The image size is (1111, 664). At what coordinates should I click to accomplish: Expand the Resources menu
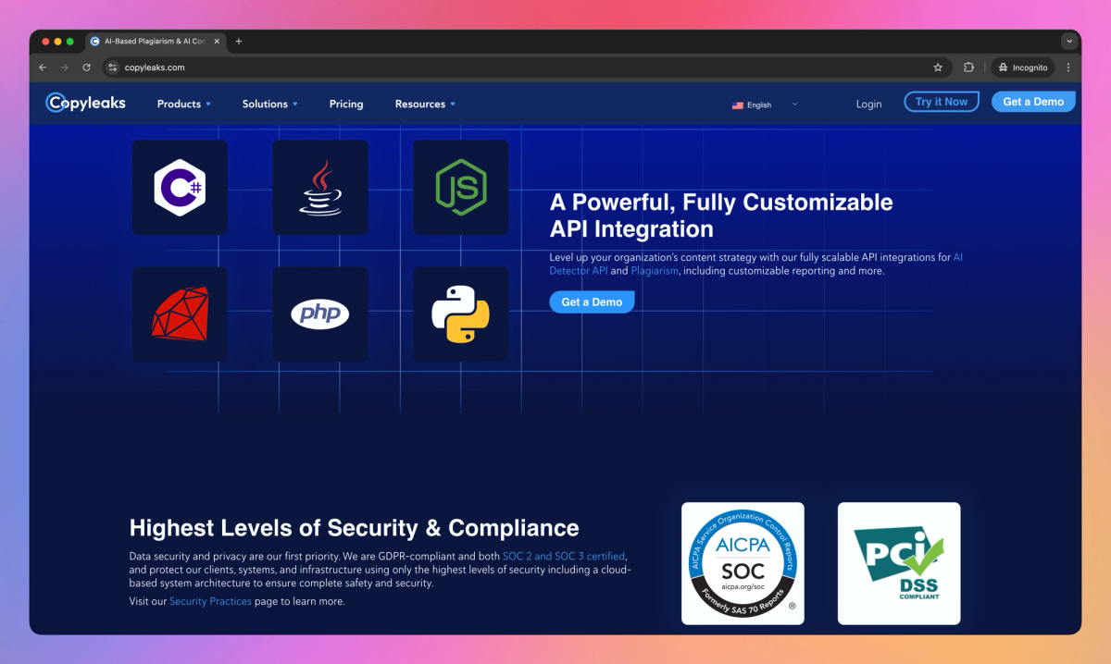coord(425,105)
